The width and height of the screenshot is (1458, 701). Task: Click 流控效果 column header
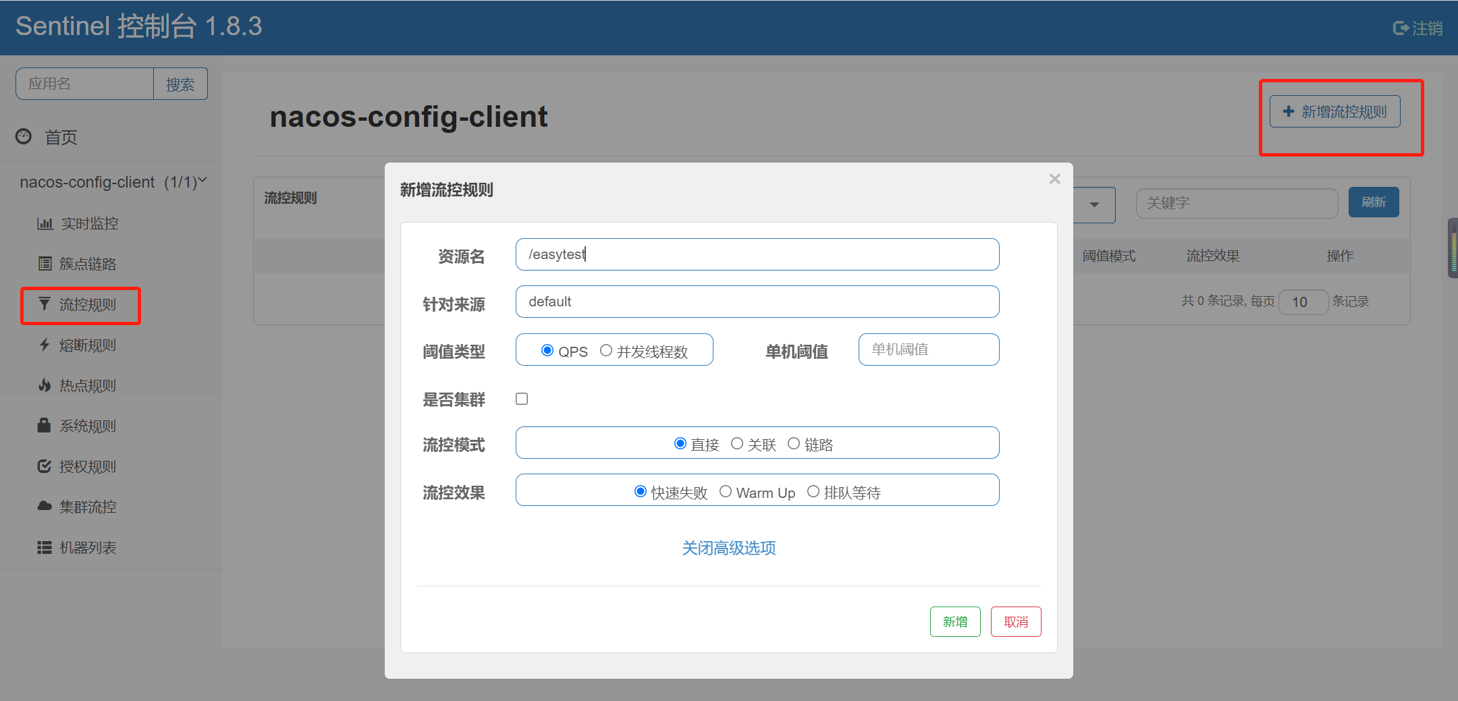tap(1213, 256)
